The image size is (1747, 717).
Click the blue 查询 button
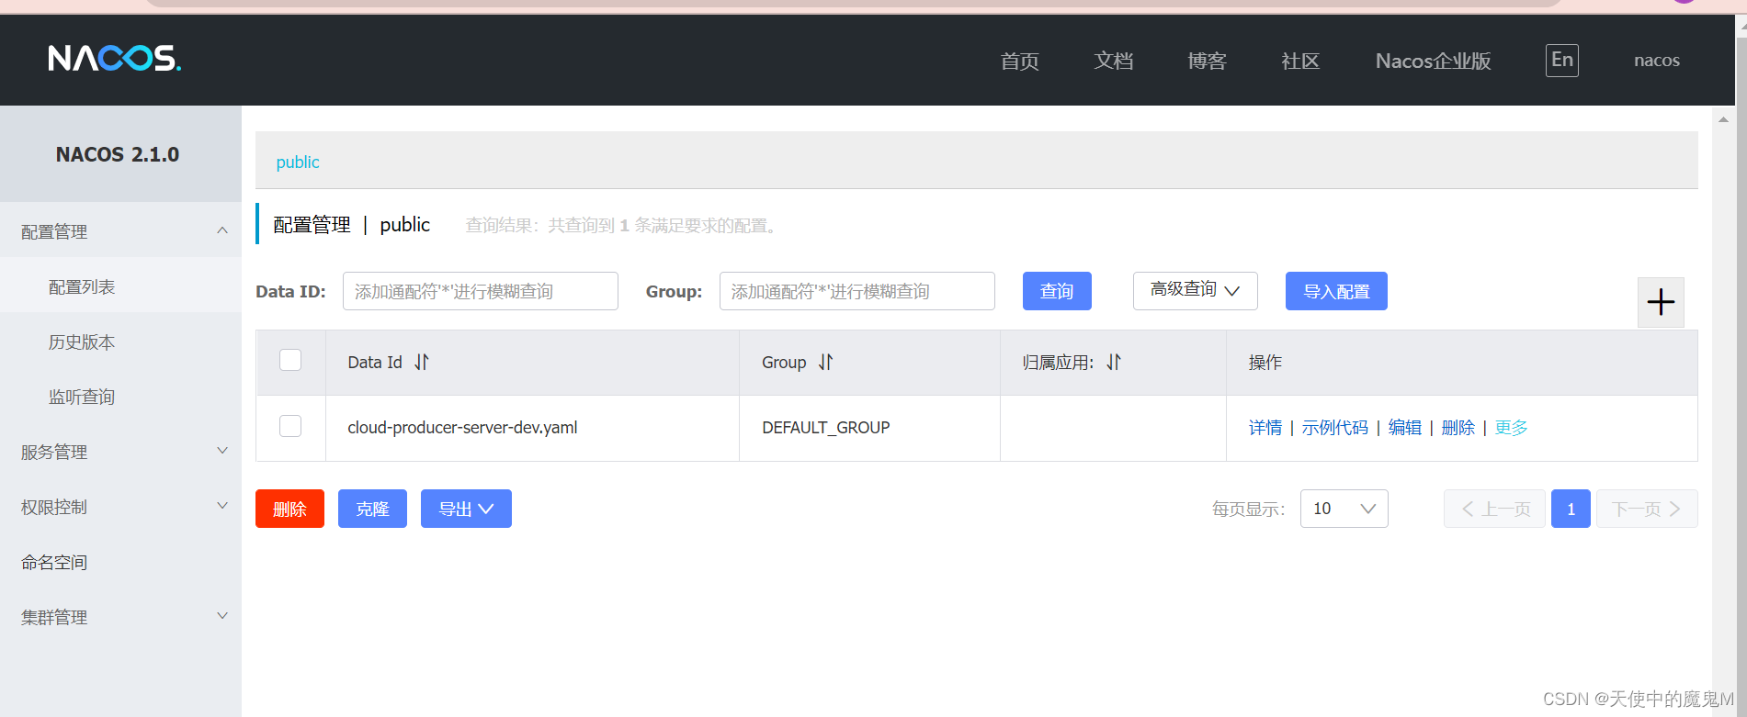tap(1057, 291)
